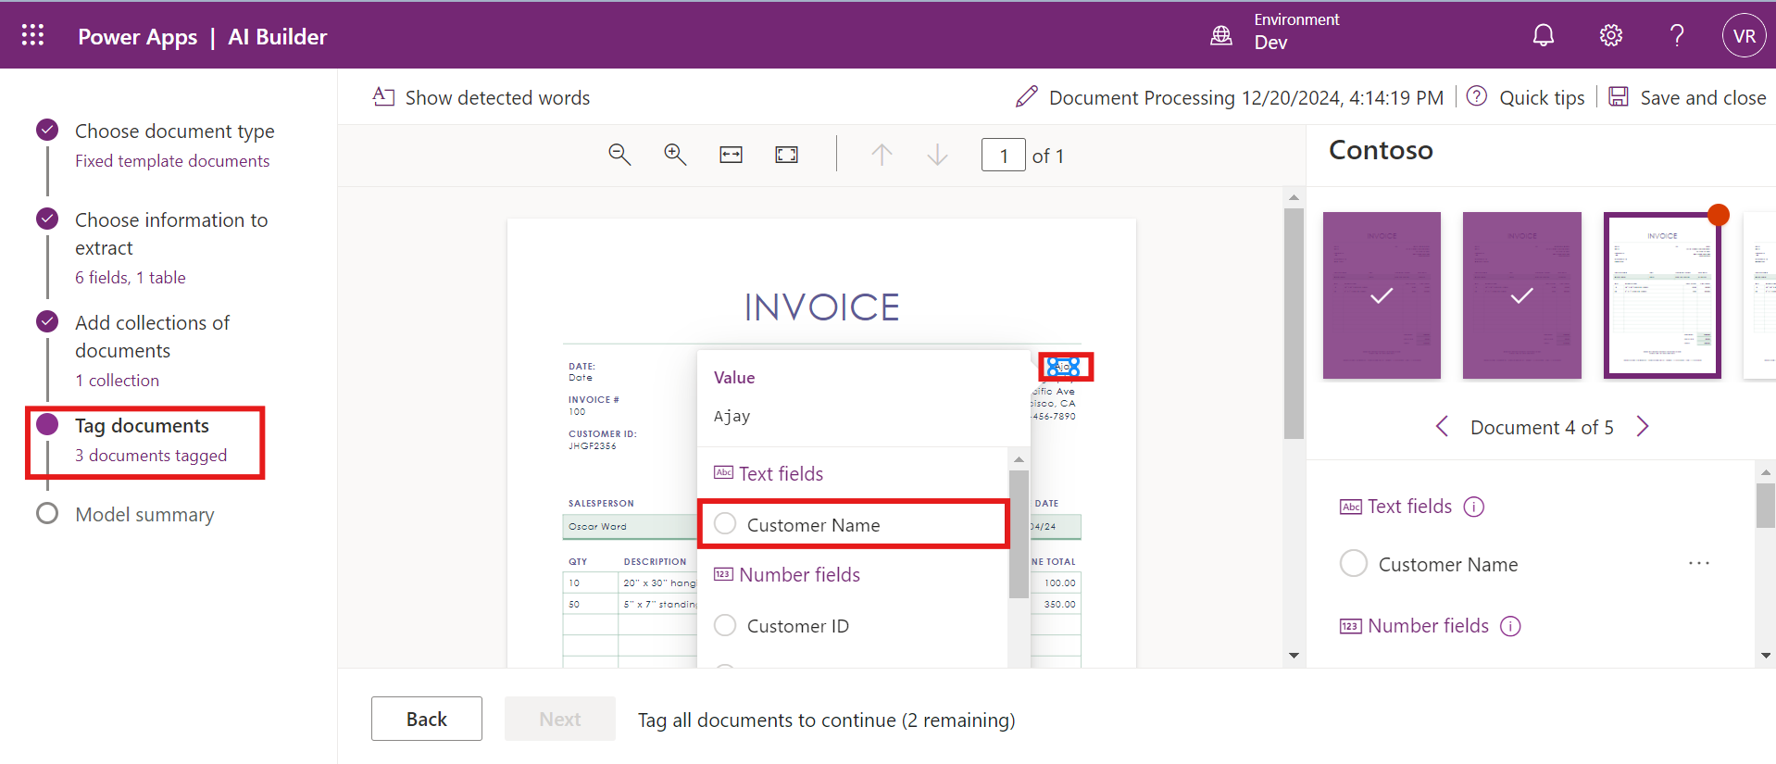This screenshot has height=764, width=1776.
Task: Open the Model summary step
Action: click(144, 515)
